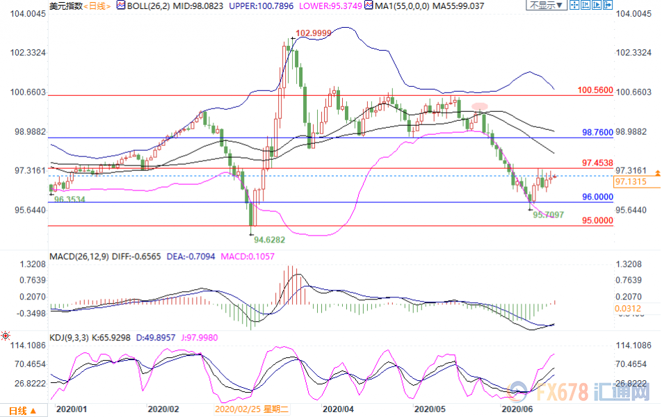
Task: Click the orange arrow marker on price axis
Action: (656, 171)
